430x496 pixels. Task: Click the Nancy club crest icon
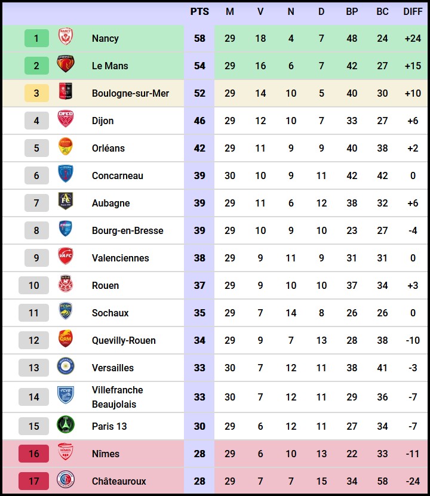65,38
